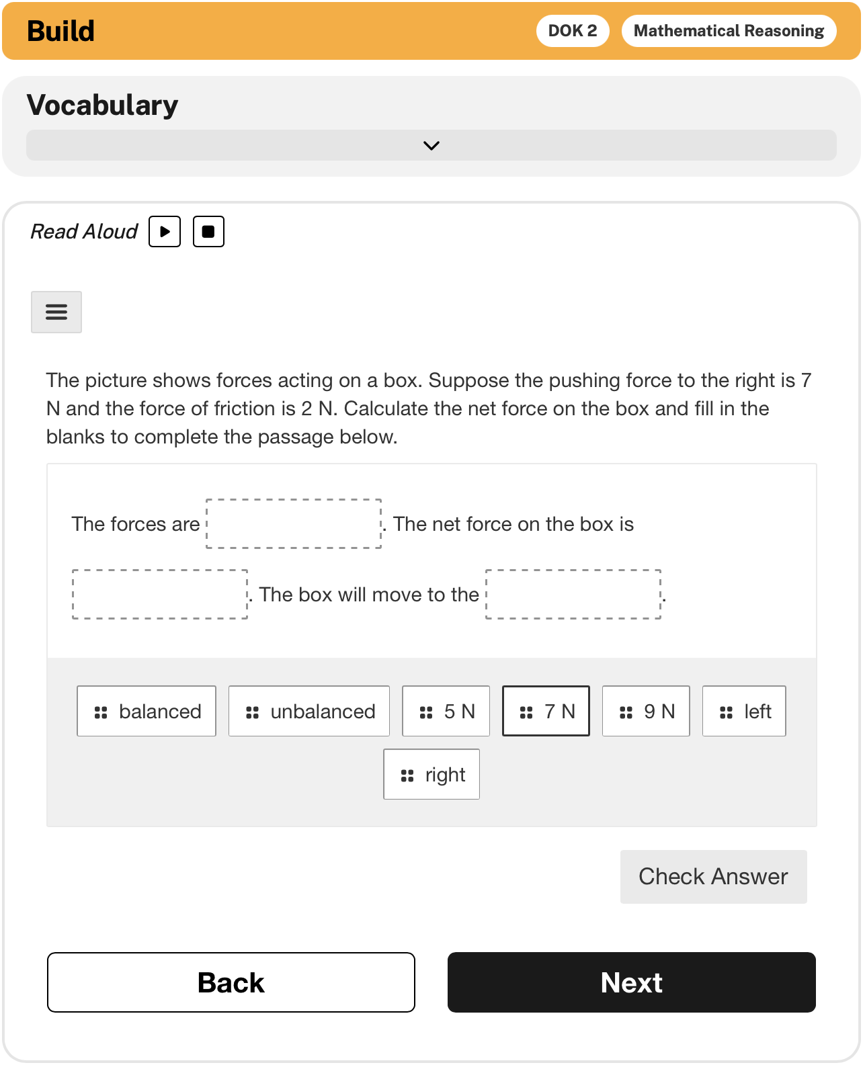Play the Read Aloud audio
The width and height of the screenshot is (863, 1065).
(x=165, y=232)
